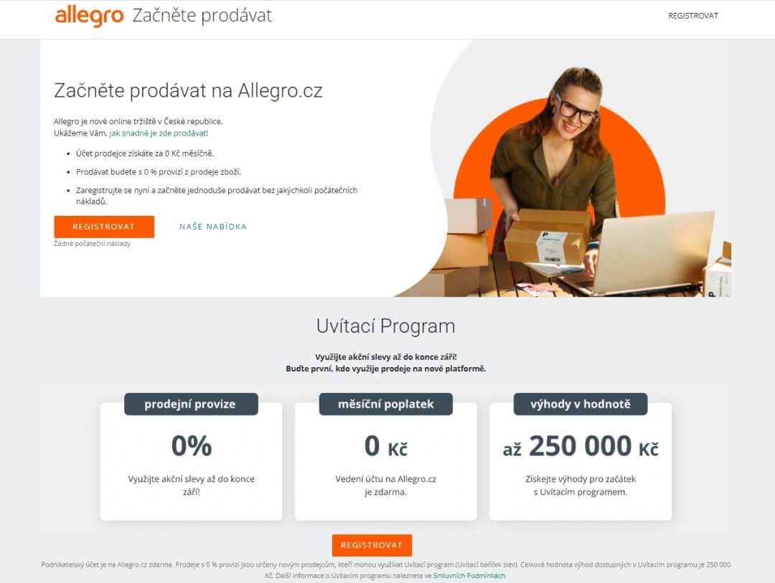The image size is (775, 583).
Task: Click REGISTROVAT button below program cards
Action: (372, 545)
